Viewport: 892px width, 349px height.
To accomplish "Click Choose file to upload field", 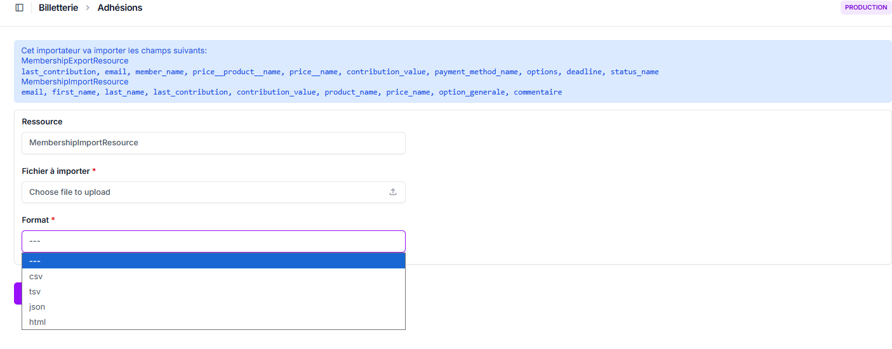I will 203,192.
